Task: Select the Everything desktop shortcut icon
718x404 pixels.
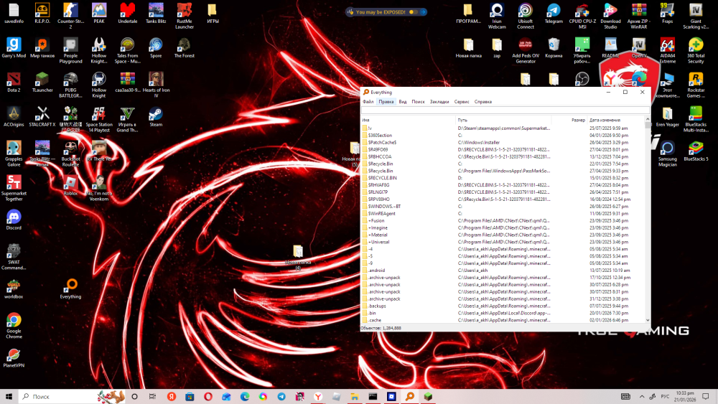Action: click(x=70, y=289)
